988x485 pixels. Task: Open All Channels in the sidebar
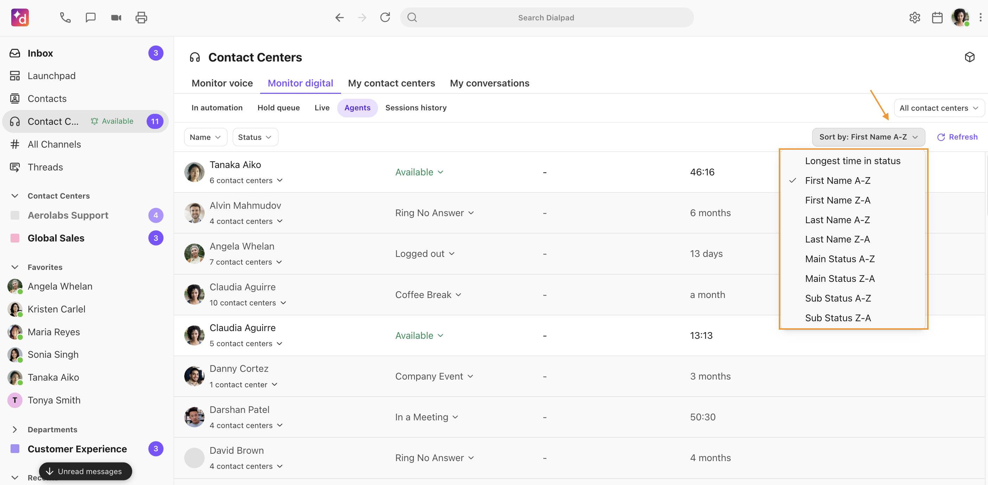(x=87, y=144)
